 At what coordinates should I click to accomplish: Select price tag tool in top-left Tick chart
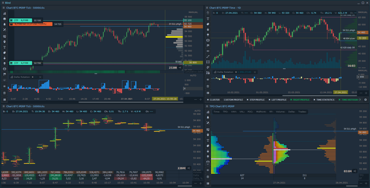tap(5, 53)
